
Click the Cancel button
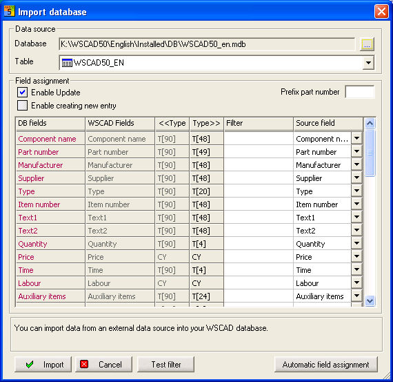pos(103,365)
